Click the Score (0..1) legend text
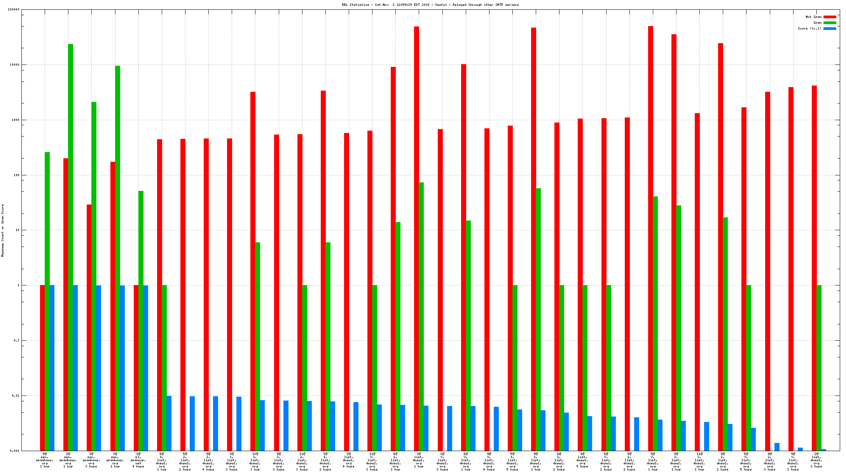Screen dimensions: 846x476 [809, 28]
